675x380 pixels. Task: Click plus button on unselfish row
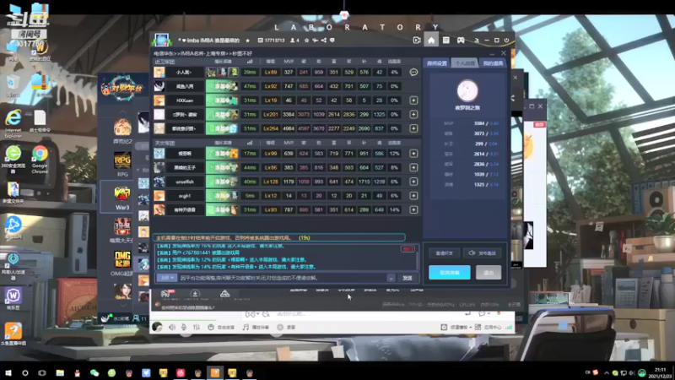pyautogui.click(x=413, y=182)
